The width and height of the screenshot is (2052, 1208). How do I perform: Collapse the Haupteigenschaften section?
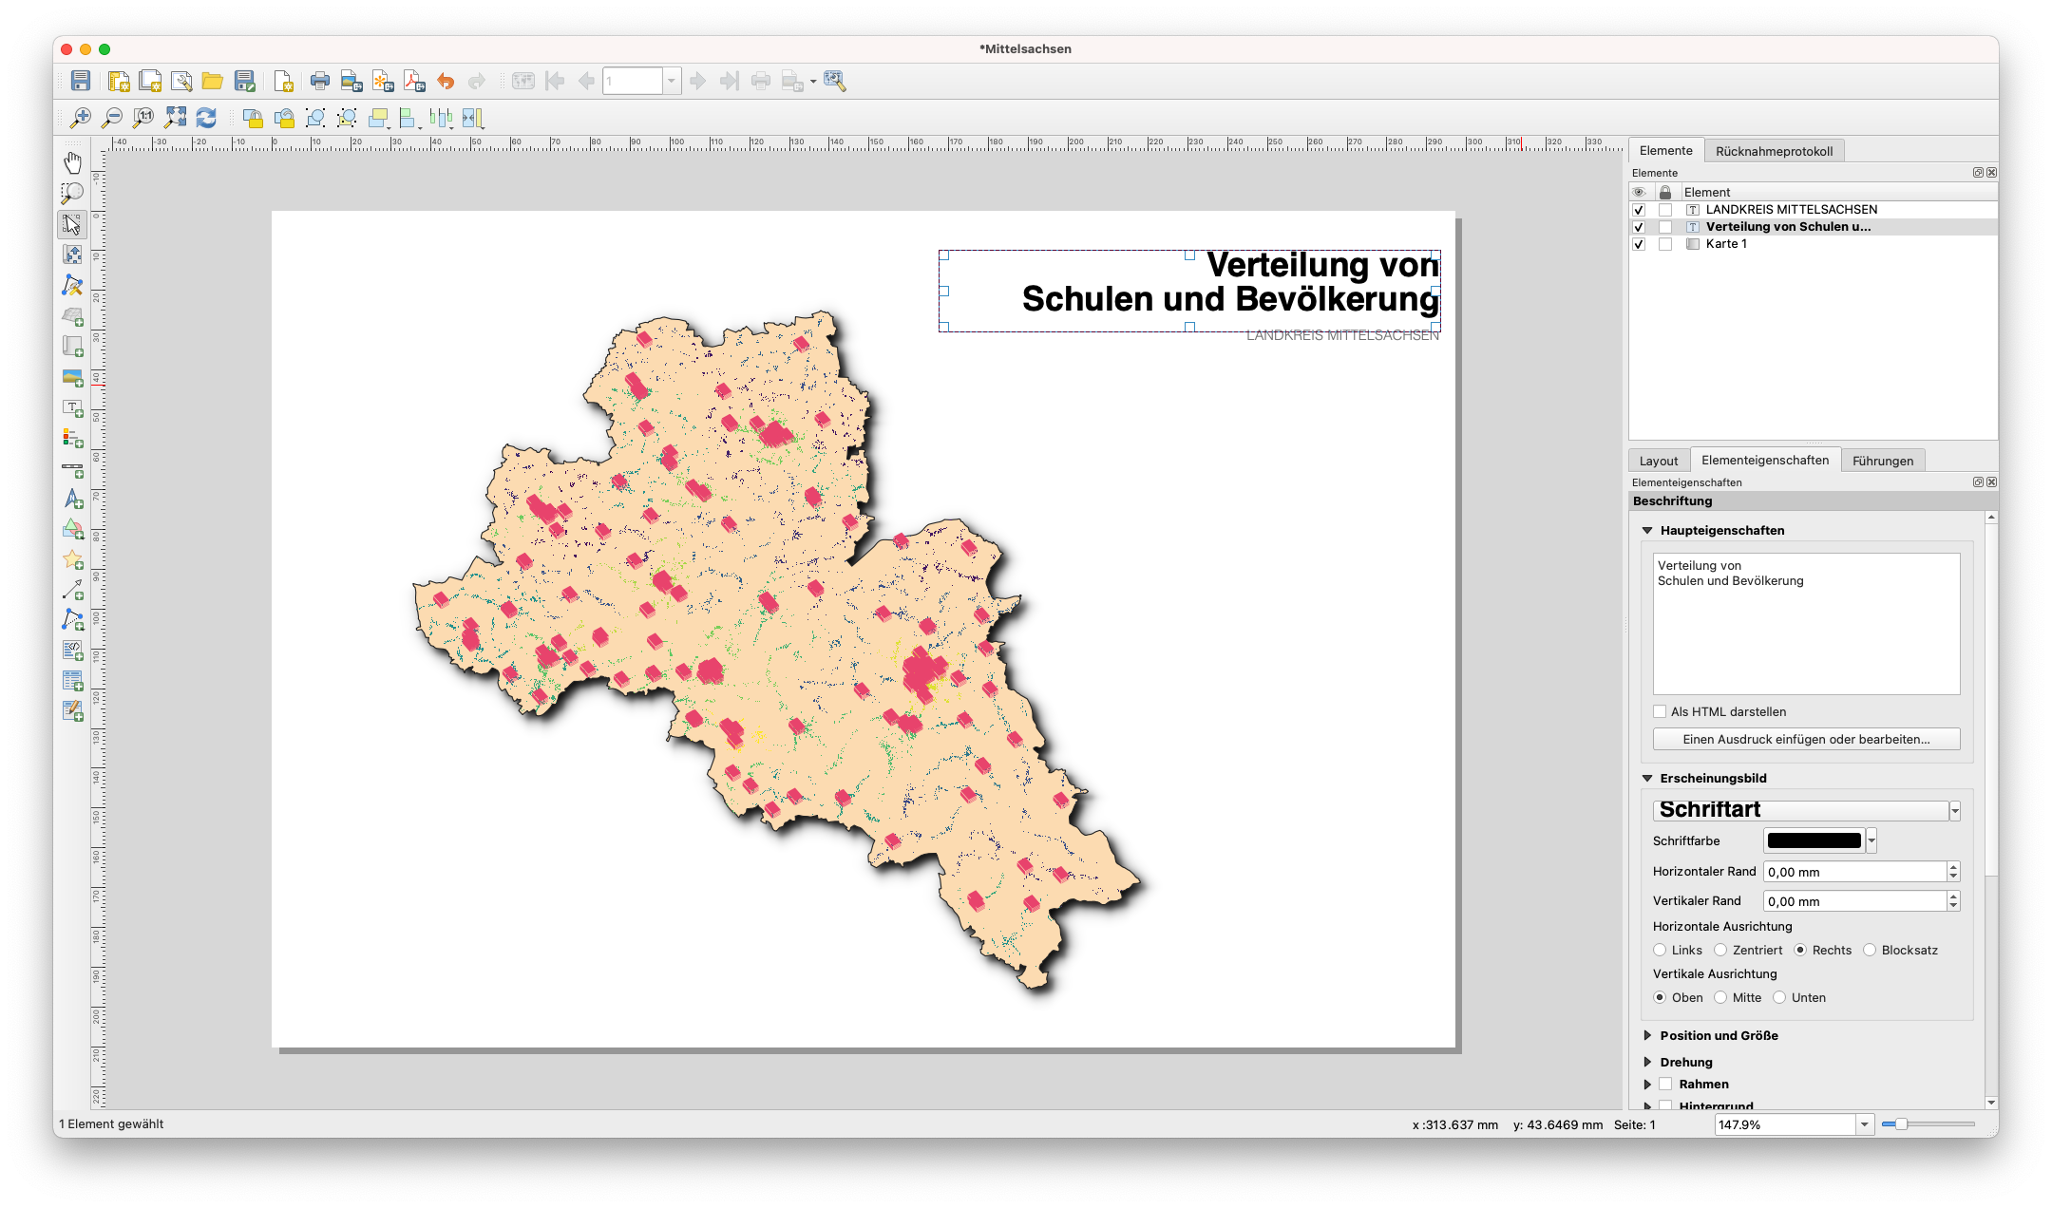(1647, 530)
